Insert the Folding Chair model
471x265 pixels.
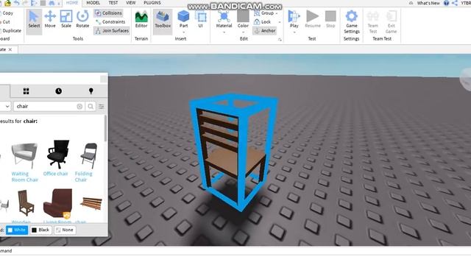tap(89, 155)
